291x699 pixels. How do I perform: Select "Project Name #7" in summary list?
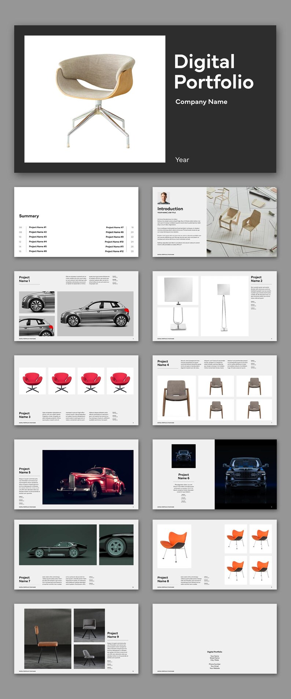point(115,227)
